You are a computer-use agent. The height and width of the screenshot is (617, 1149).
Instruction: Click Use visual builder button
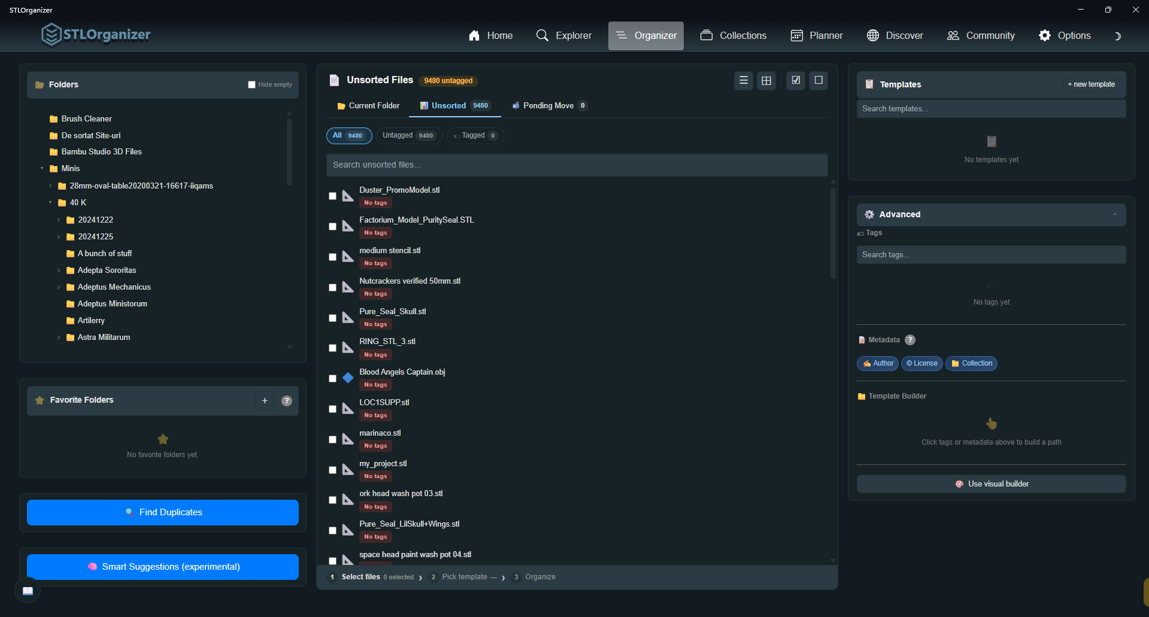click(992, 484)
